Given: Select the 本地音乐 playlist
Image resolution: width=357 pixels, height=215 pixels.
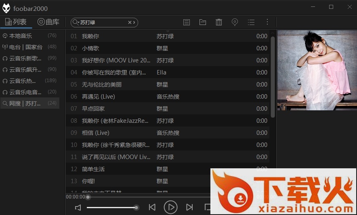Looking at the screenshot, I should 30,36.
